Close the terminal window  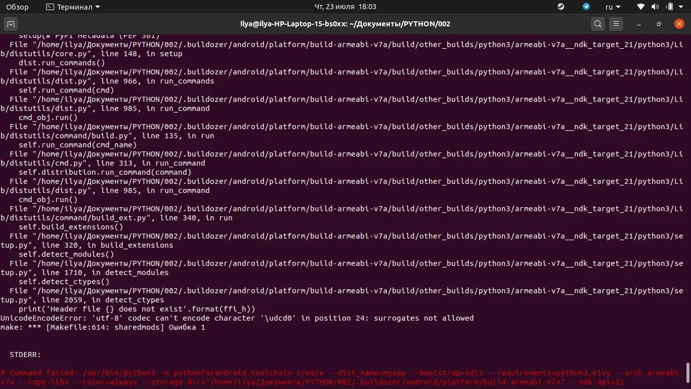coord(679,24)
